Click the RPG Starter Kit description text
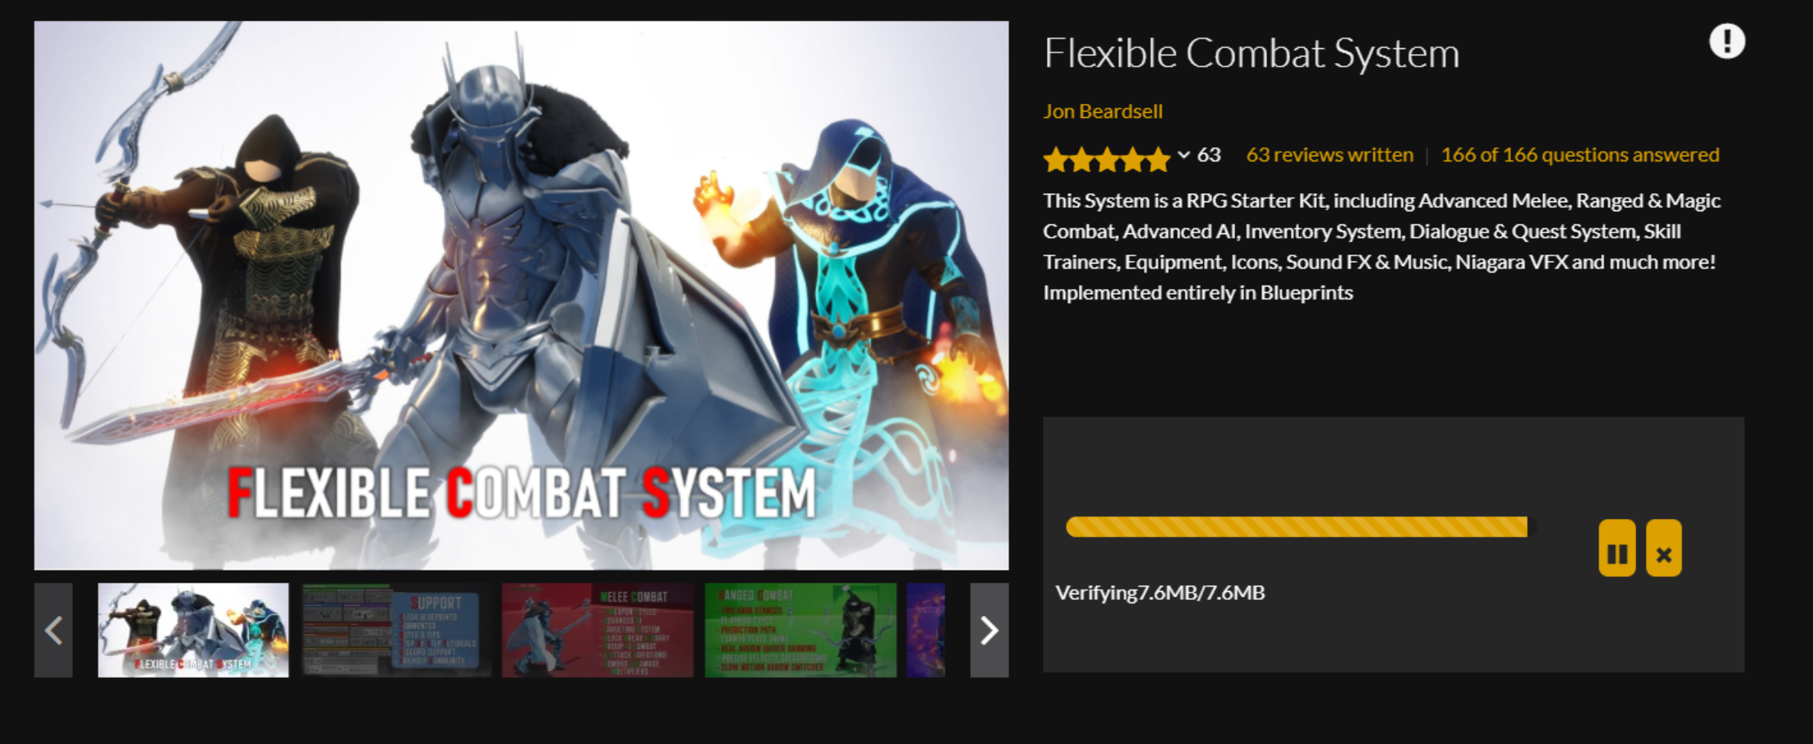 pos(1382,246)
